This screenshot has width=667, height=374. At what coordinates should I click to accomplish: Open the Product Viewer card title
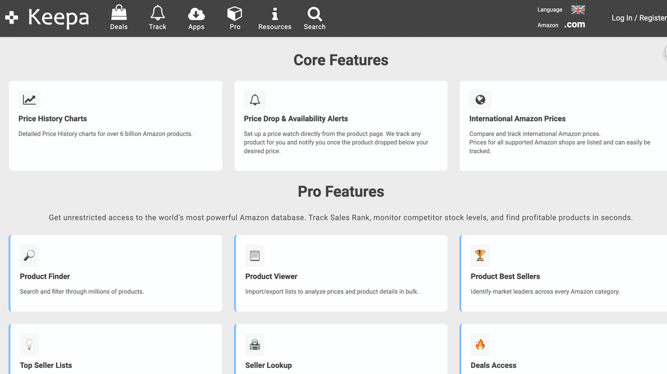(271, 276)
